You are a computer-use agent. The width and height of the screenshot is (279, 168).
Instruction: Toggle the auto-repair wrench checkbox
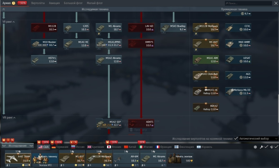pyautogui.click(x=266, y=147)
